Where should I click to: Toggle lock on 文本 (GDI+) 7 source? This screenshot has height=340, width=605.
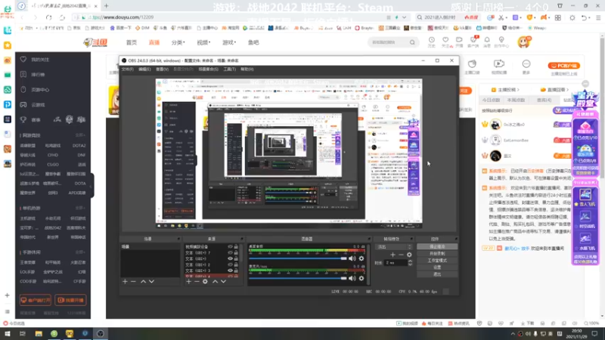click(236, 253)
